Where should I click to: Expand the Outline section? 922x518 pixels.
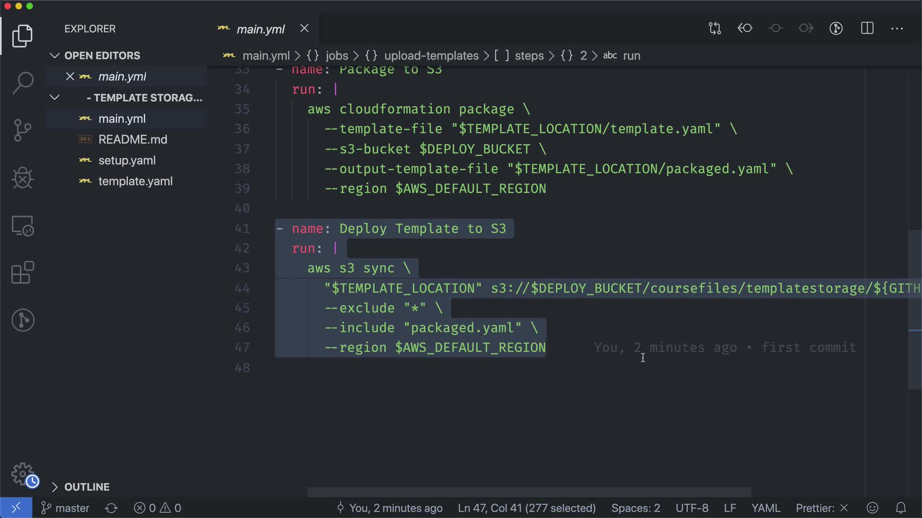(55, 487)
